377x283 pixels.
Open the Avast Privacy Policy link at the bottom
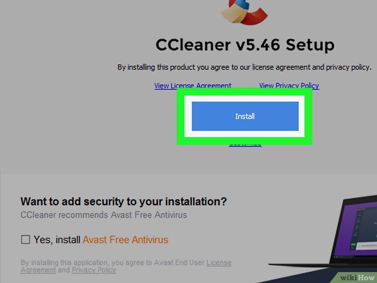point(94,270)
